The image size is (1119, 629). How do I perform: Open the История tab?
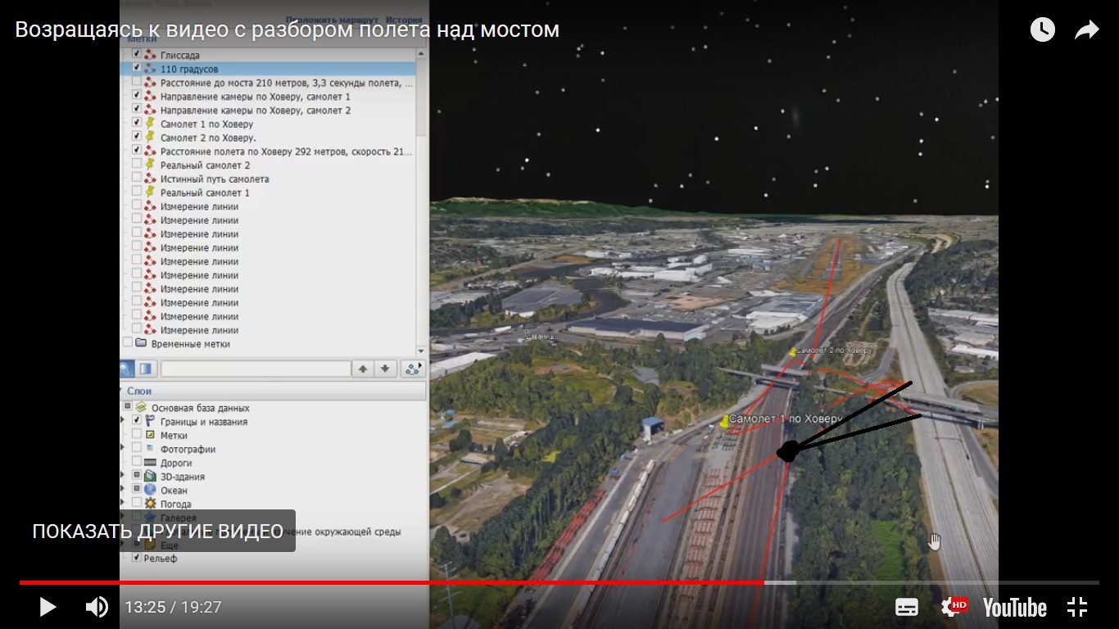pos(404,20)
